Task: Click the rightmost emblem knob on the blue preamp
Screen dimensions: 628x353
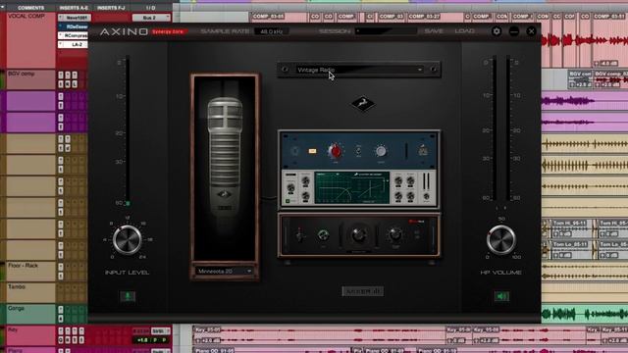Action: click(x=423, y=151)
